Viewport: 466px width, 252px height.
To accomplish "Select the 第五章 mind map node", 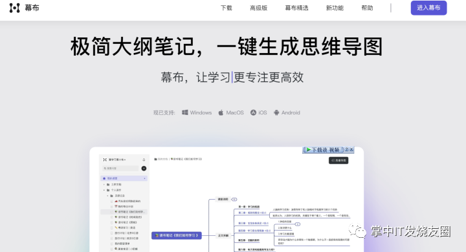I will [249, 240].
